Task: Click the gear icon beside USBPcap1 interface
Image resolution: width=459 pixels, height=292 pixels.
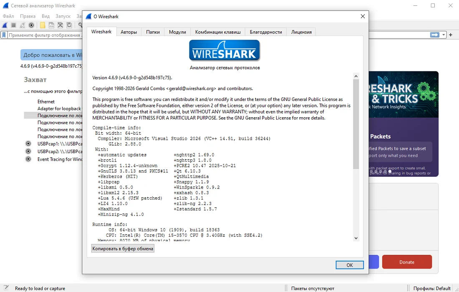Action: coord(28,143)
